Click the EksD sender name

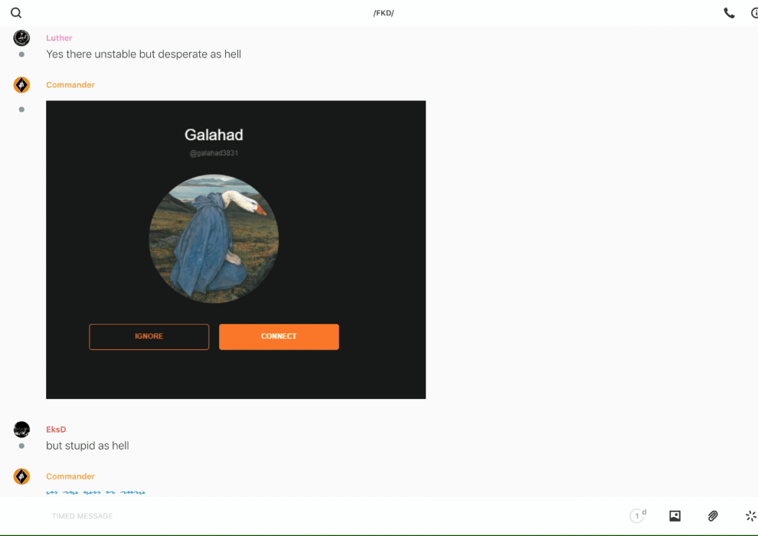click(56, 430)
